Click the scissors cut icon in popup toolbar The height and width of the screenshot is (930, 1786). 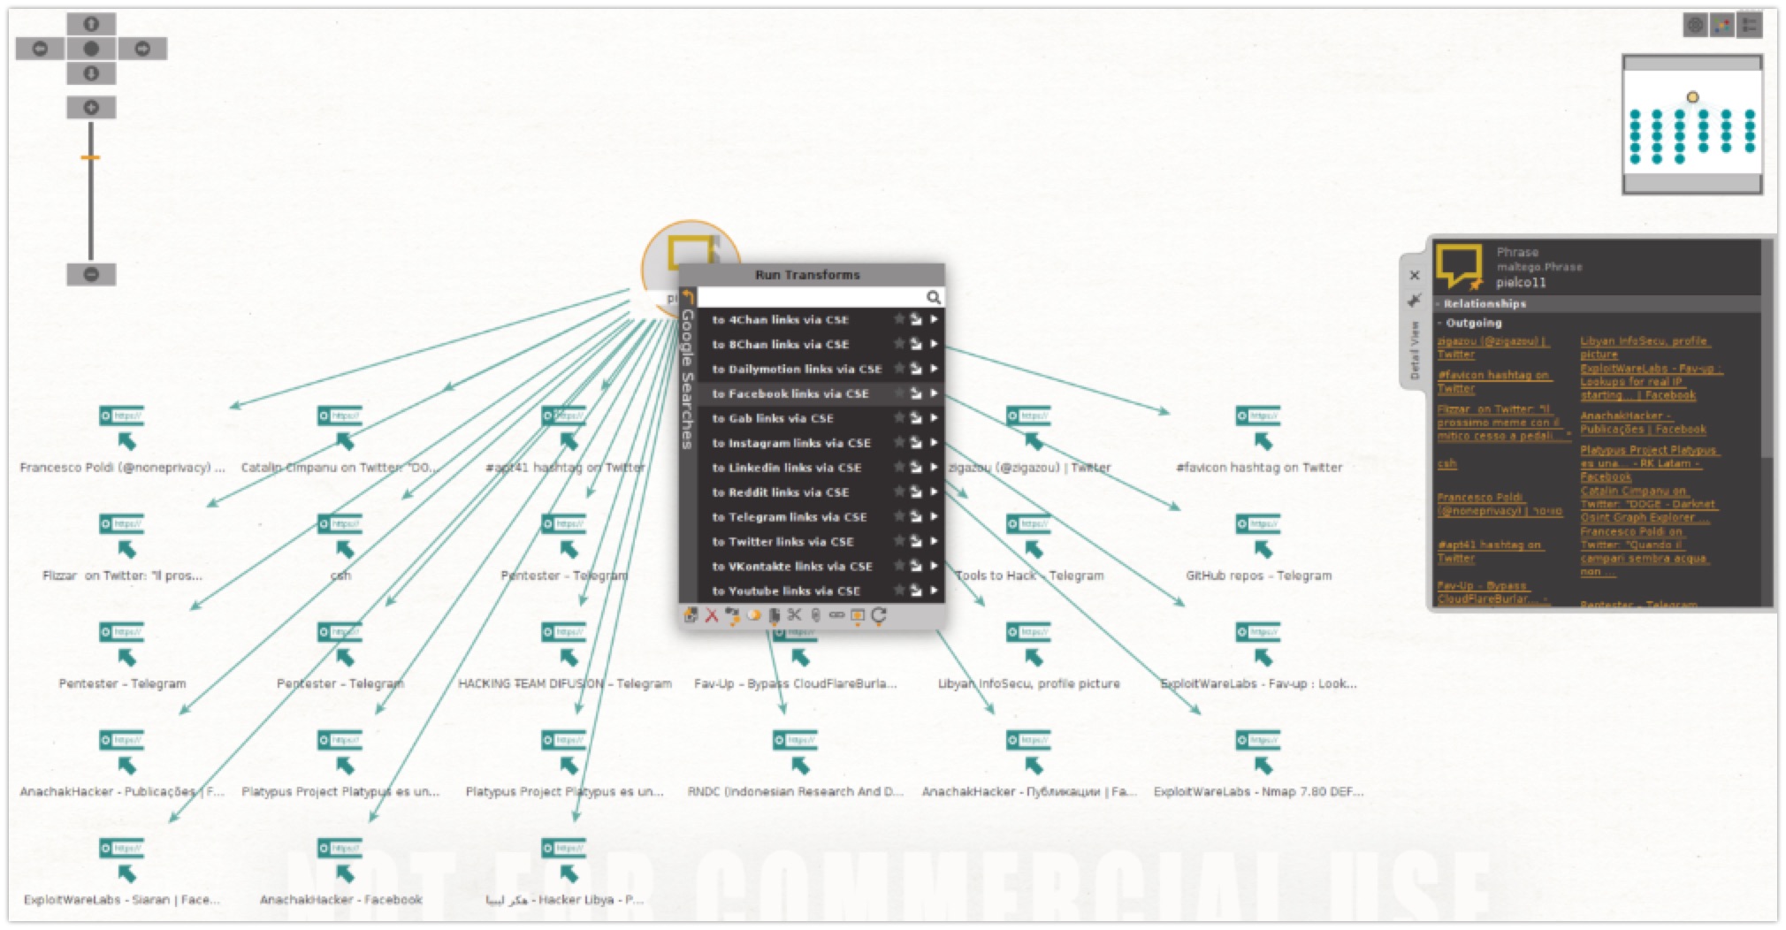click(x=794, y=615)
